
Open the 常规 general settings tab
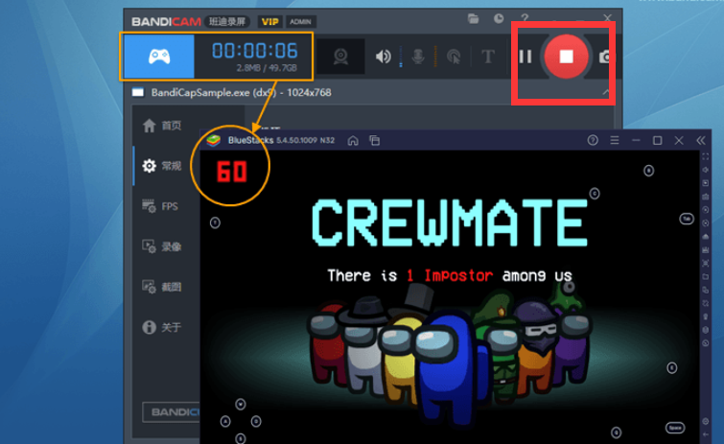(x=162, y=166)
